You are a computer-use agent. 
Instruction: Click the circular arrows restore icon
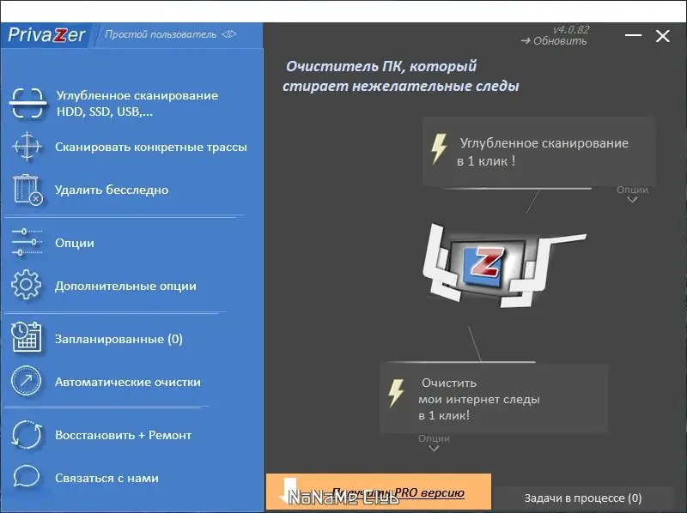coord(27,435)
